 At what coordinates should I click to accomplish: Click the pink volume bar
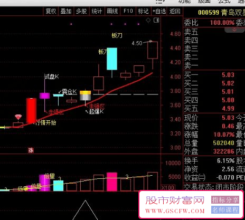tap(112, 181)
